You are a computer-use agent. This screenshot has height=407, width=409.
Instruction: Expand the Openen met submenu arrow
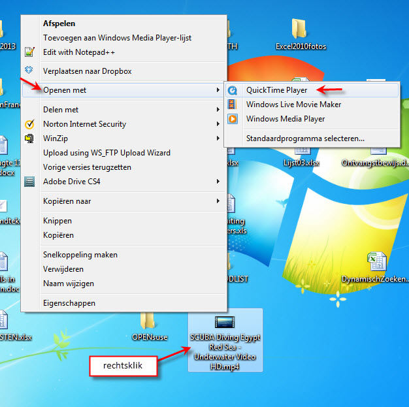[218, 90]
